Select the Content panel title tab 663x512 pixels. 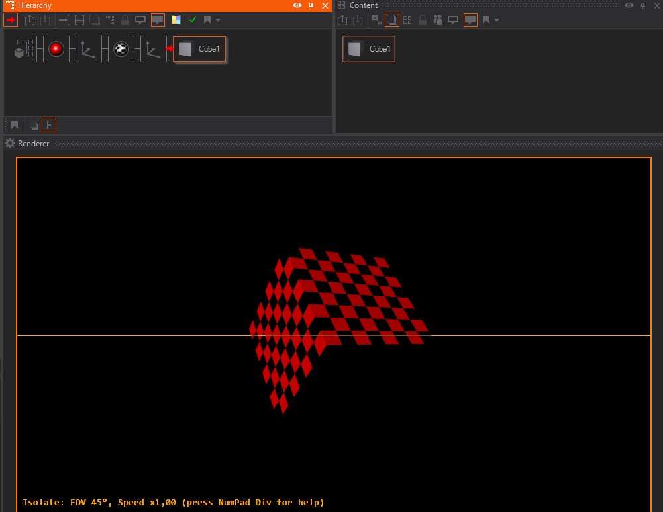[x=363, y=5]
